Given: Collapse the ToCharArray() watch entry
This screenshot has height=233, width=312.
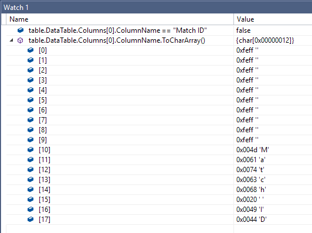Looking at the screenshot, I should [12, 40].
